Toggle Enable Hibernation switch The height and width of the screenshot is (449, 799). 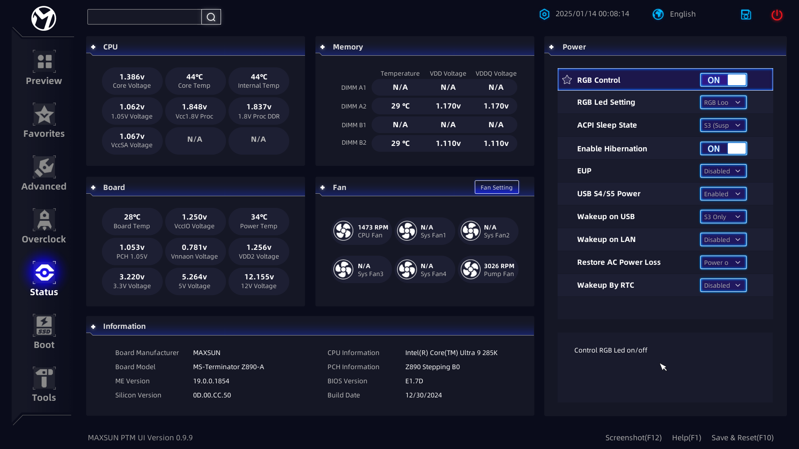click(723, 148)
